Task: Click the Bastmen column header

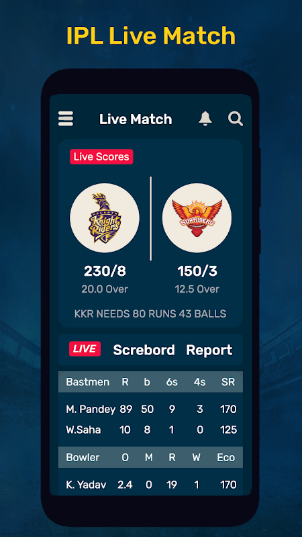Action: point(88,382)
